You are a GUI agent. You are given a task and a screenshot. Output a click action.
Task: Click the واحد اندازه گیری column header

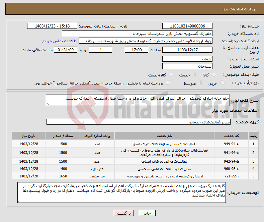(x=97, y=136)
